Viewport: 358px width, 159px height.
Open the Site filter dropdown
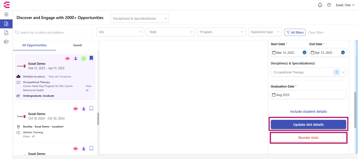120,32
